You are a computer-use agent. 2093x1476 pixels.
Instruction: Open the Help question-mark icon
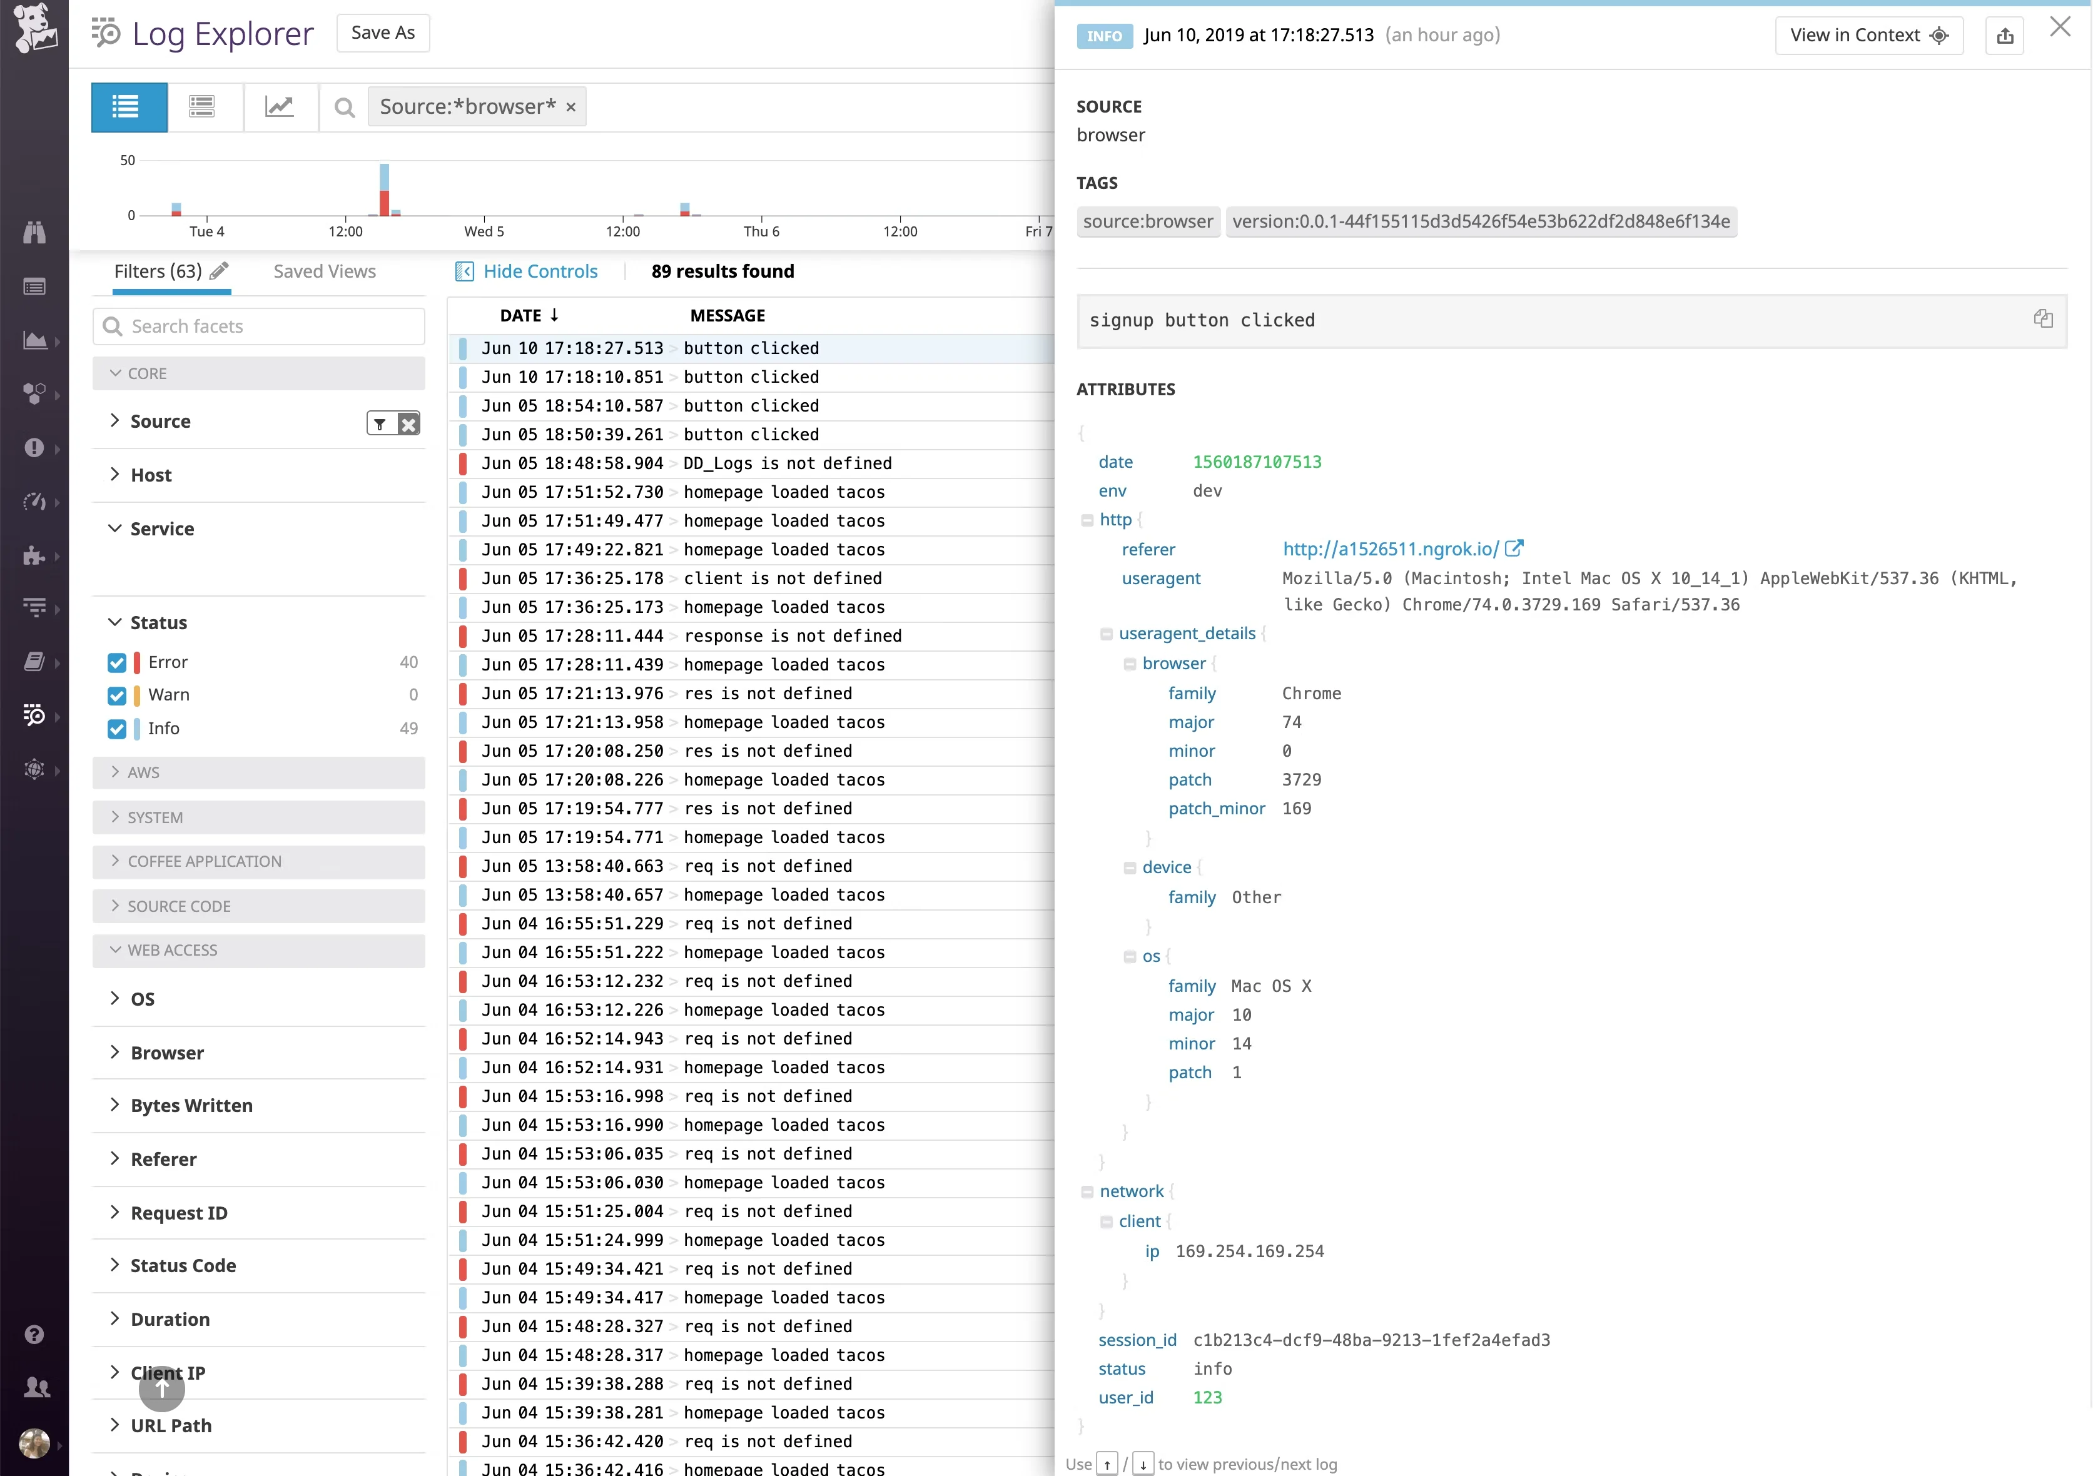click(x=34, y=1334)
